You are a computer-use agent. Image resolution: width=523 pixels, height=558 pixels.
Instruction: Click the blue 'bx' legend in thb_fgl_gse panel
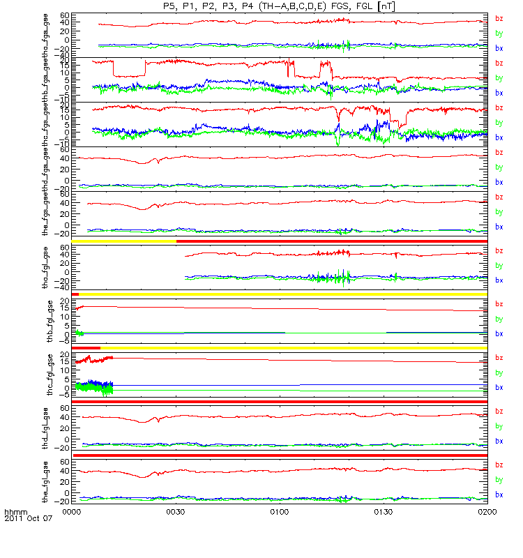point(499,334)
